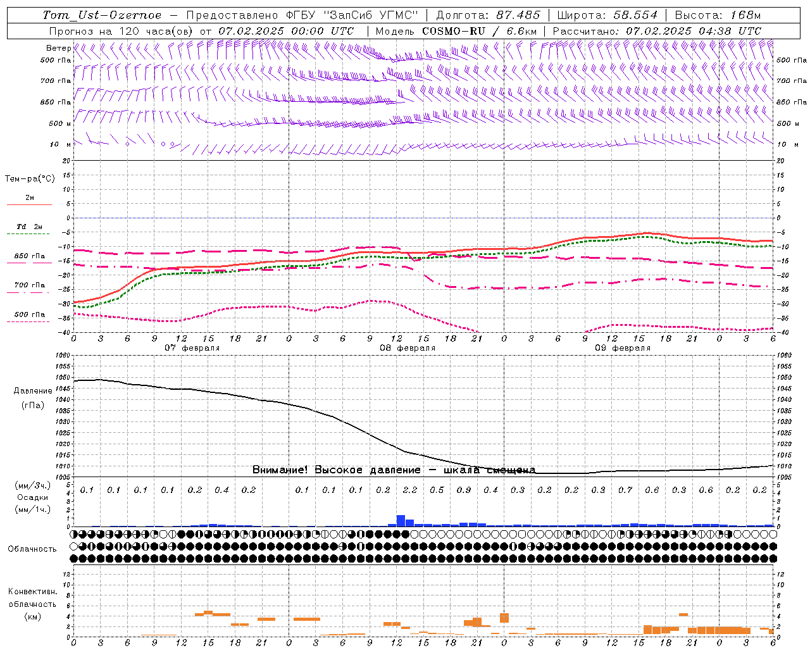
Task: Click the (км) unit under convective cloud label
Action: coord(32,616)
